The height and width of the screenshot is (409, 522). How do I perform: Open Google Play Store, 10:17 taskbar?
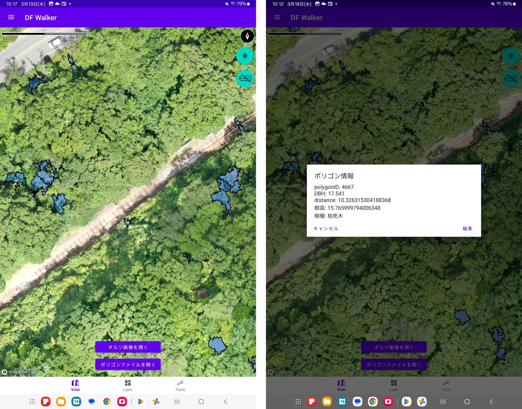[x=141, y=401]
